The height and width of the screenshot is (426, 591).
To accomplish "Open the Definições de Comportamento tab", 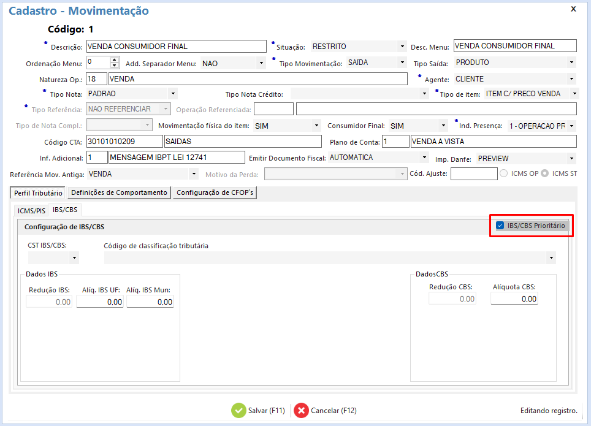I will click(119, 192).
